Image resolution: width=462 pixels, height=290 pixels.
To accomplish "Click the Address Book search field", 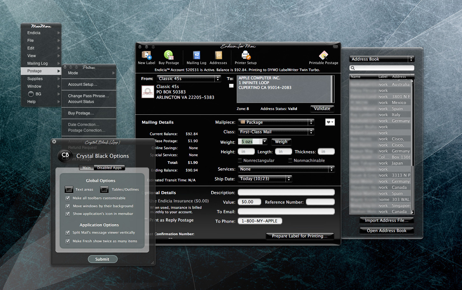I will [382, 68].
